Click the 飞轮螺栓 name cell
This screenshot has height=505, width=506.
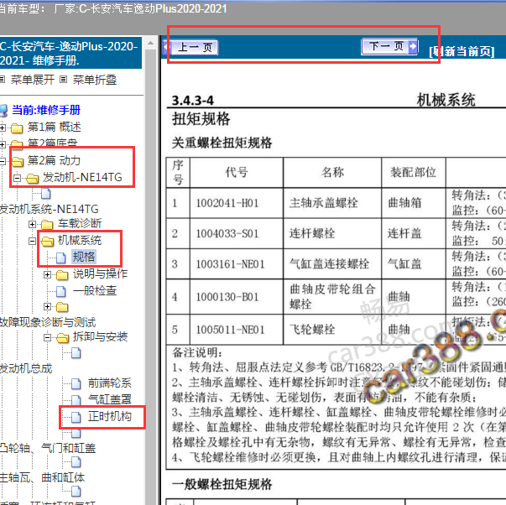coord(312,330)
